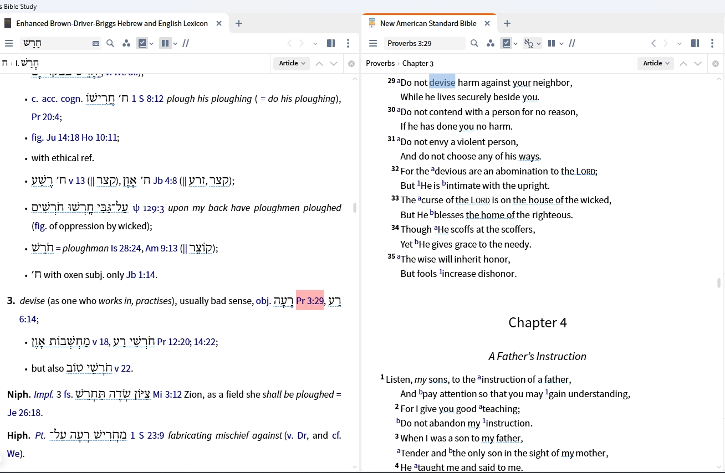Open the three-dot cluster icon in NASB toolbar

491,43
